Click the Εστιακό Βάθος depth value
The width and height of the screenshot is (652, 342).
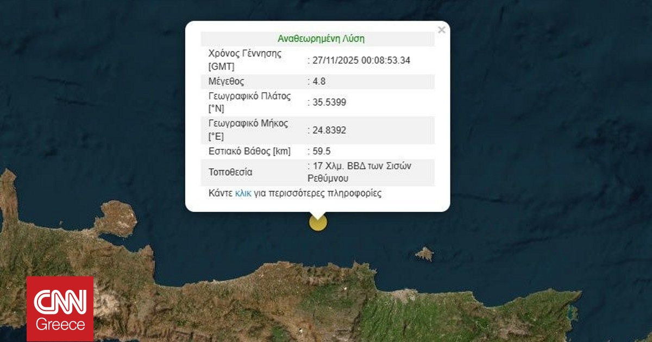[320, 151]
